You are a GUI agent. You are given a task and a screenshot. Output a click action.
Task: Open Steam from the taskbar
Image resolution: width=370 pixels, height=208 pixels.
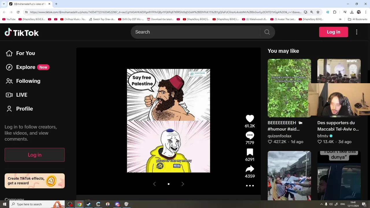(89, 204)
